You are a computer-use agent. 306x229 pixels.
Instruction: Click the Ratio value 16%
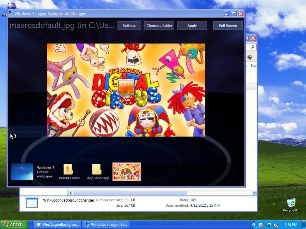point(193,200)
